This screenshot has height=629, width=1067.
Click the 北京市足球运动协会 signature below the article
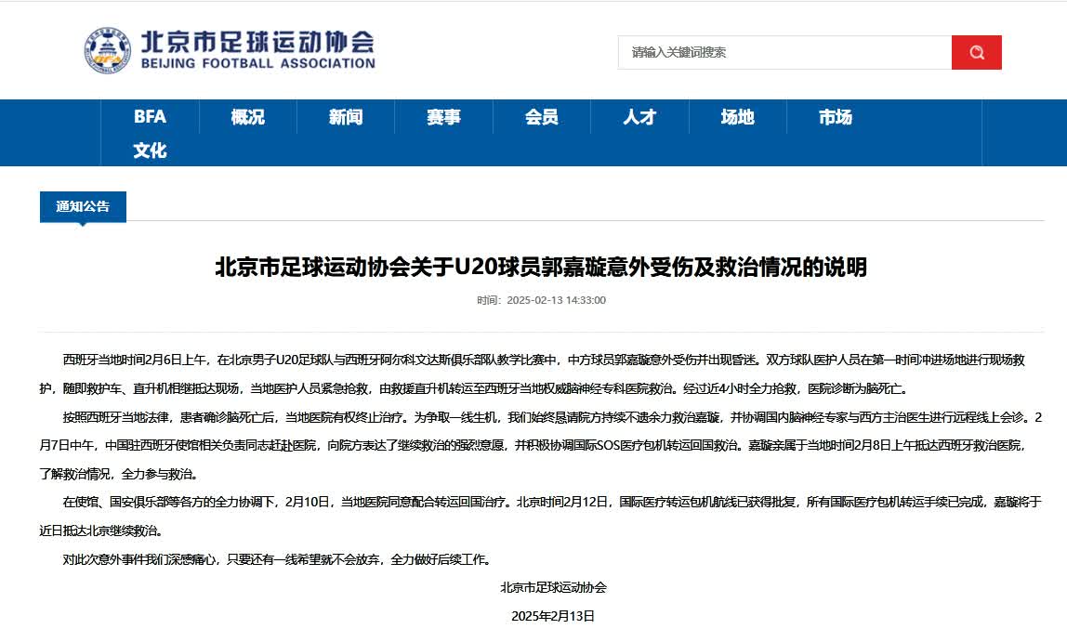553,587
